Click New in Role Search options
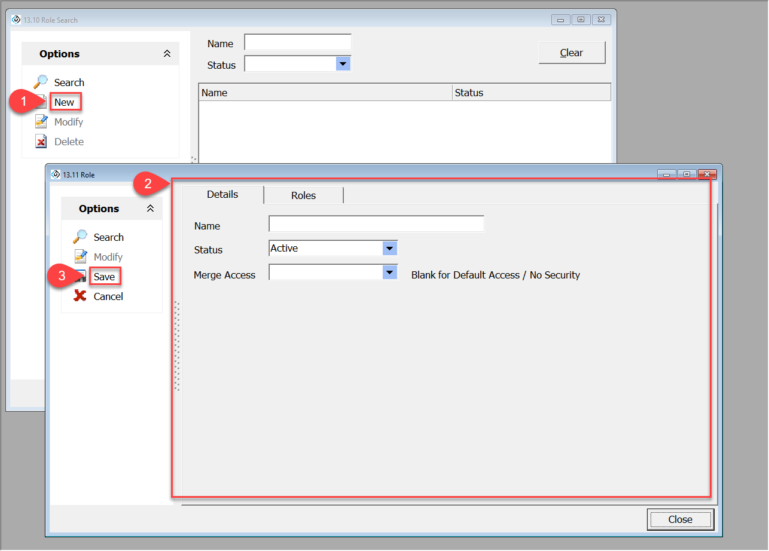This screenshot has height=551, width=769. coord(65,102)
